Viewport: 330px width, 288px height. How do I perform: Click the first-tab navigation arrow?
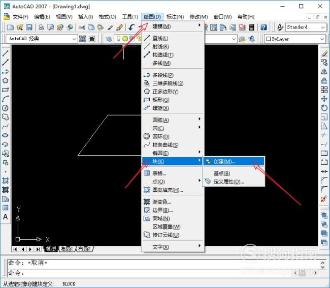point(15,249)
